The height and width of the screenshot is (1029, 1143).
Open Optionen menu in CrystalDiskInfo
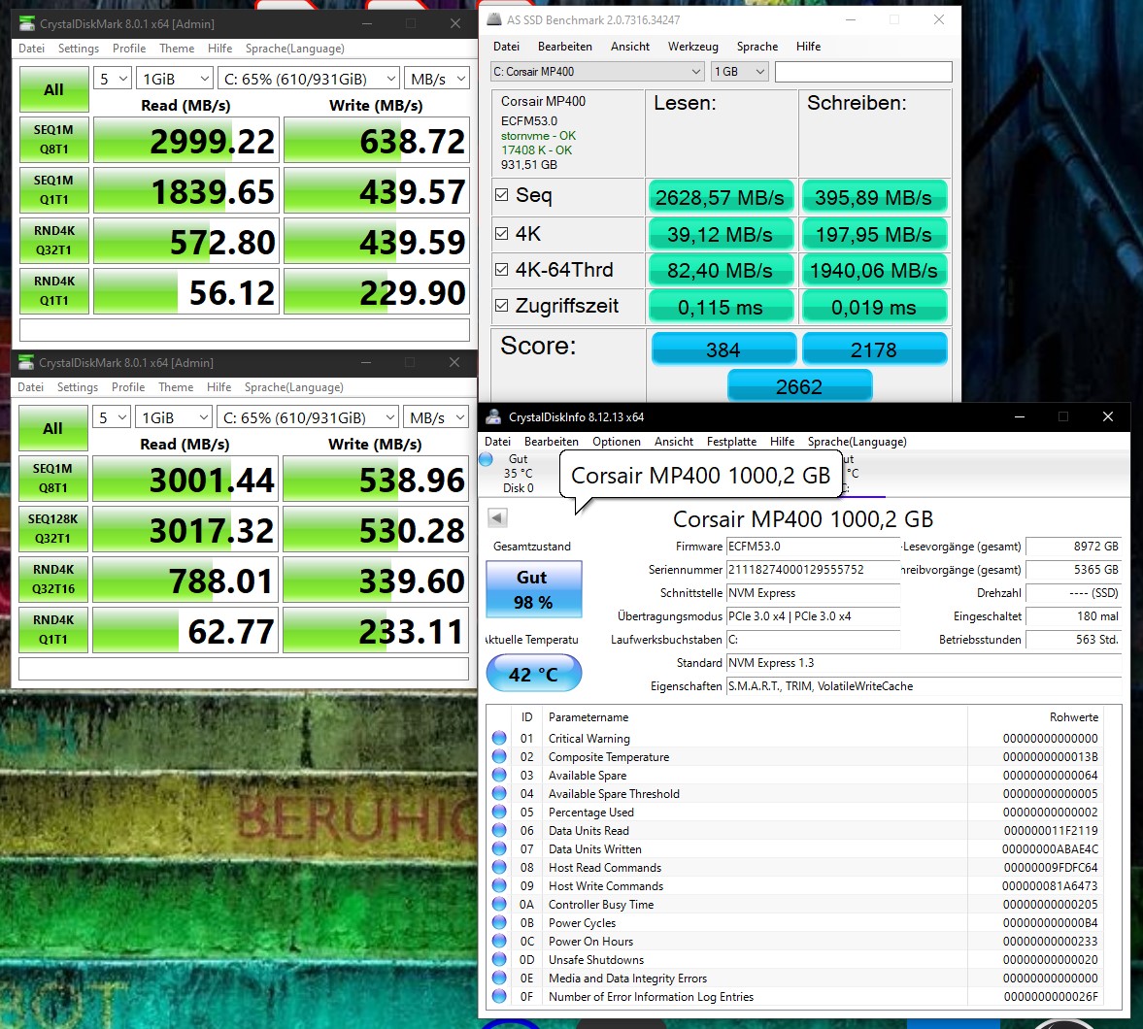(617, 441)
